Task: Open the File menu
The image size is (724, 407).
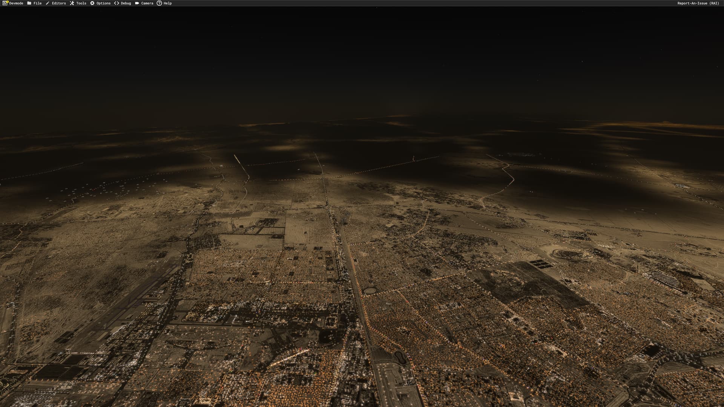Action: coord(37,3)
